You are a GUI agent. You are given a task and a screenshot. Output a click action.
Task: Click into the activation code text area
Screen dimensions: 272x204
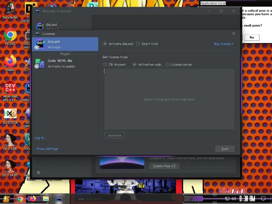(x=169, y=99)
